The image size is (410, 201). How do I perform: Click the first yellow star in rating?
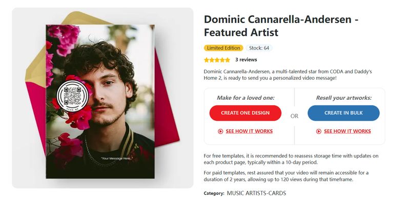(x=207, y=60)
